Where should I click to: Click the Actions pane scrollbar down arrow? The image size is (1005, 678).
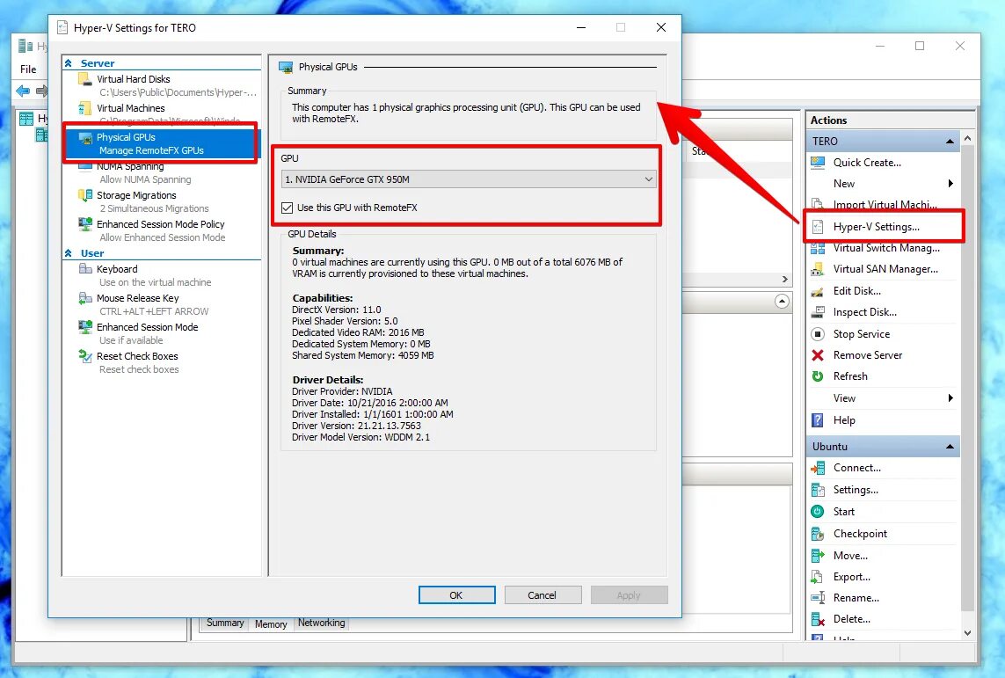pos(967,632)
